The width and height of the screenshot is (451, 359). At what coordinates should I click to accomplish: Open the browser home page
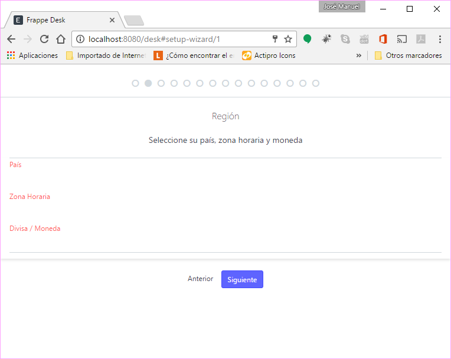60,39
